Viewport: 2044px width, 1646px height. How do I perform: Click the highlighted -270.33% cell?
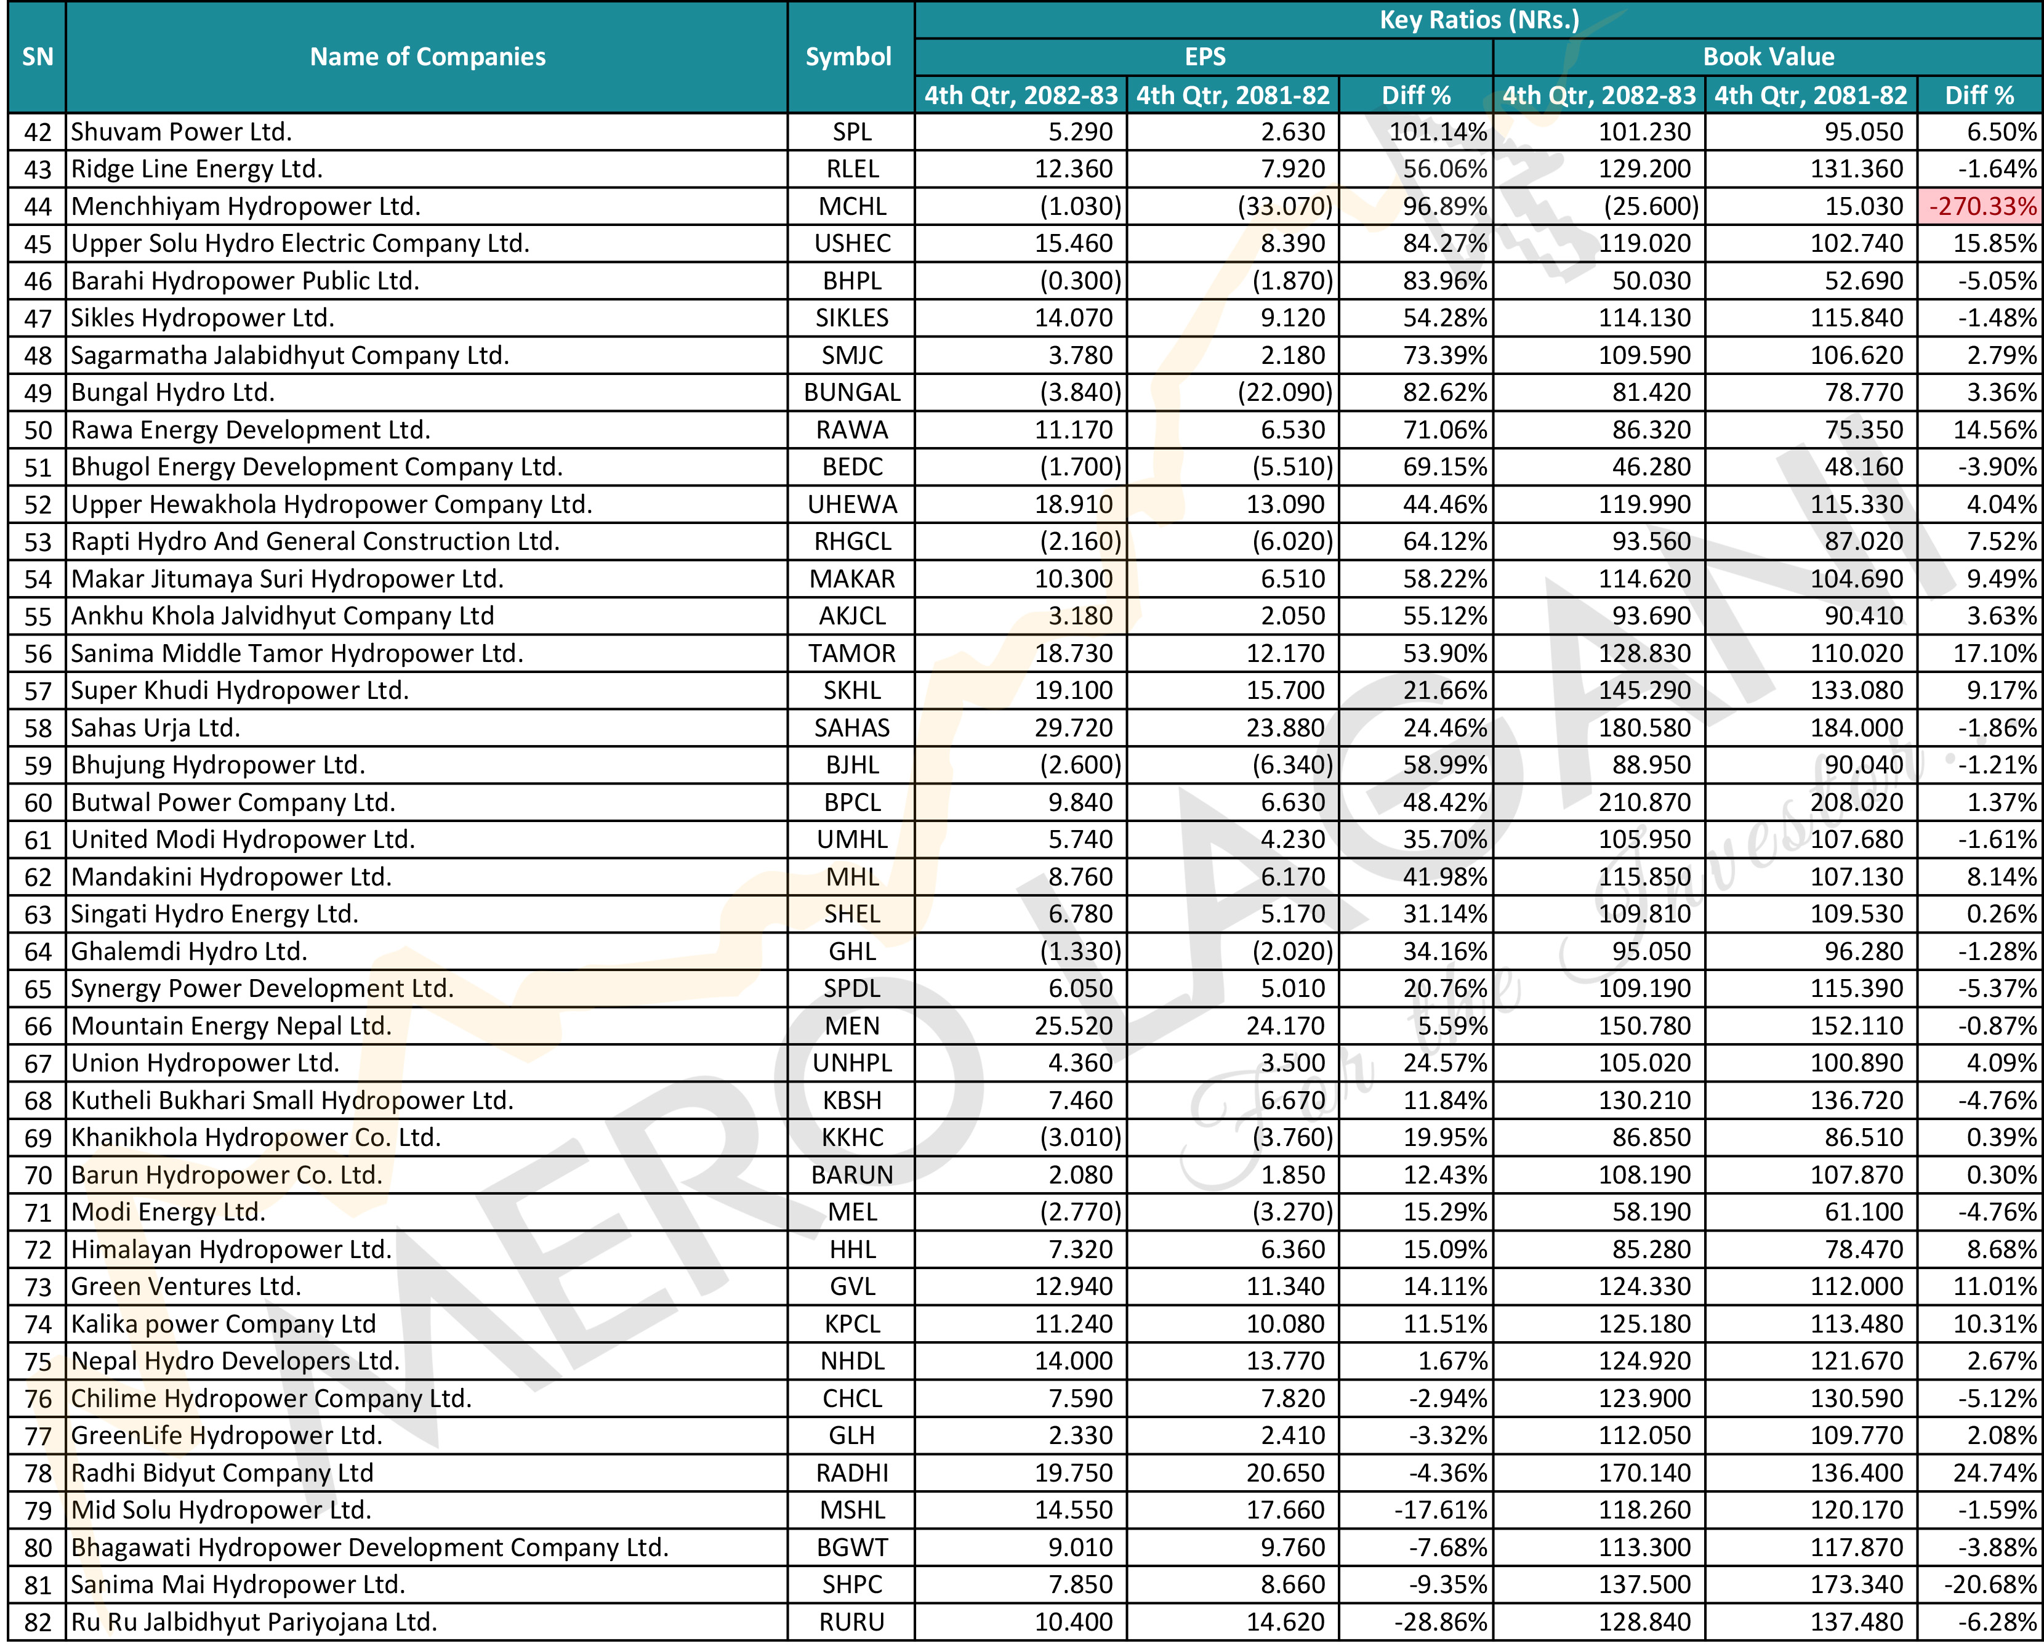[1981, 206]
